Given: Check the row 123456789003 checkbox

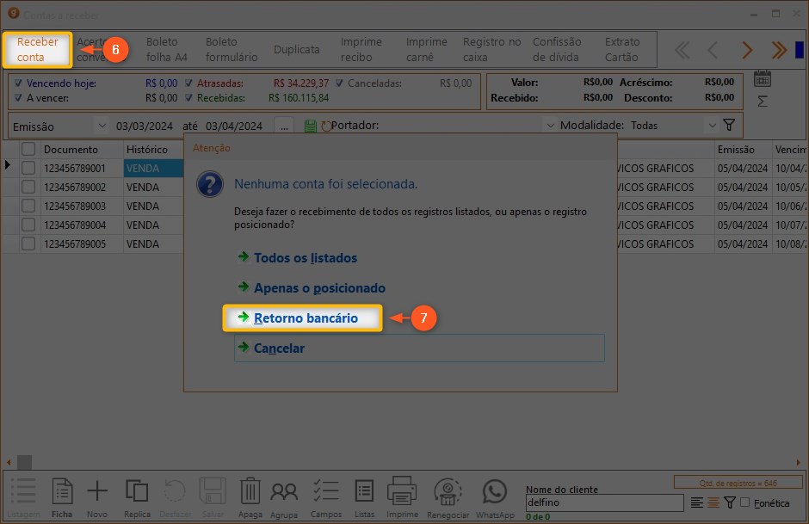Looking at the screenshot, I should 28,207.
